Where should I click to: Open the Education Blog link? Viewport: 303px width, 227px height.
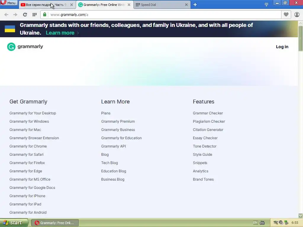tap(114, 171)
